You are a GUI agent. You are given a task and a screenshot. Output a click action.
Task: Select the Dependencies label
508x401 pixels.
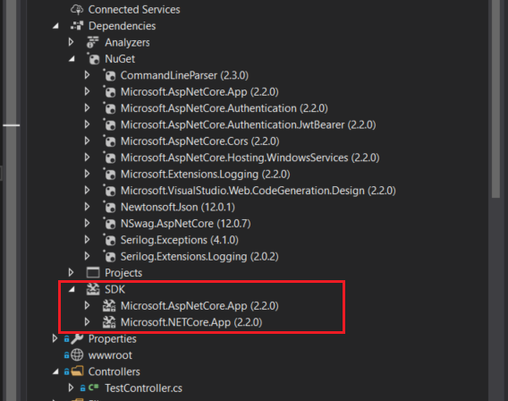tap(123, 26)
